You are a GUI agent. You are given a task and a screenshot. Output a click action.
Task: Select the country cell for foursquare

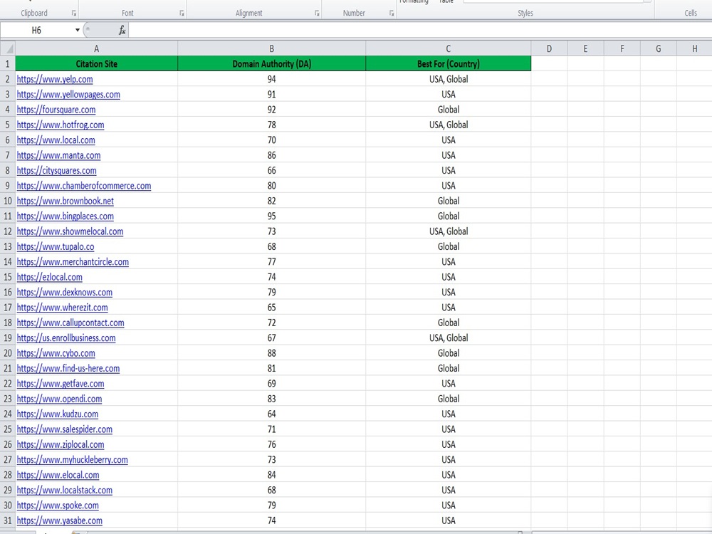(448, 110)
